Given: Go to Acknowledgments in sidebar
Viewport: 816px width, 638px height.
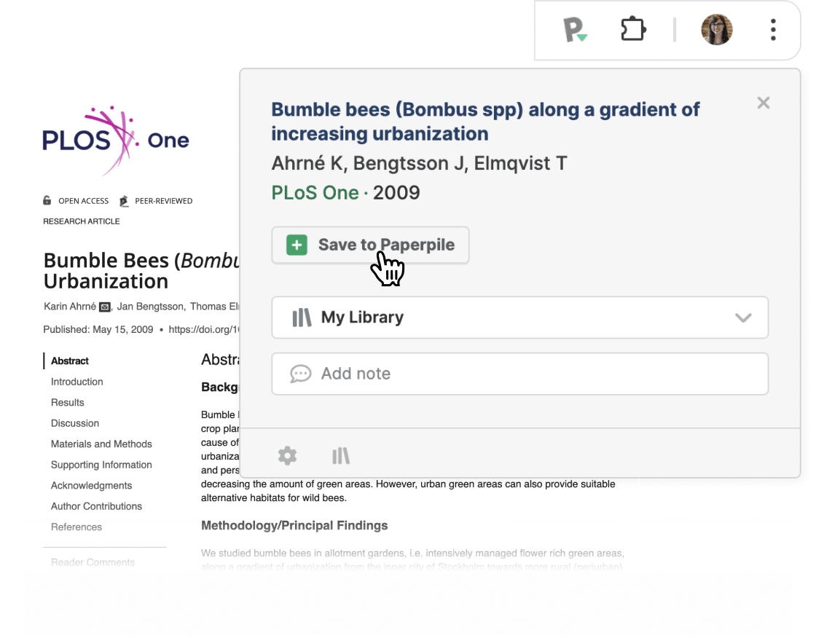Looking at the screenshot, I should pyautogui.click(x=92, y=486).
